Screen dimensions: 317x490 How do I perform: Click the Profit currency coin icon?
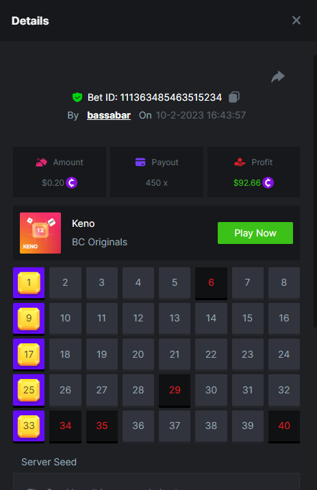click(x=268, y=182)
